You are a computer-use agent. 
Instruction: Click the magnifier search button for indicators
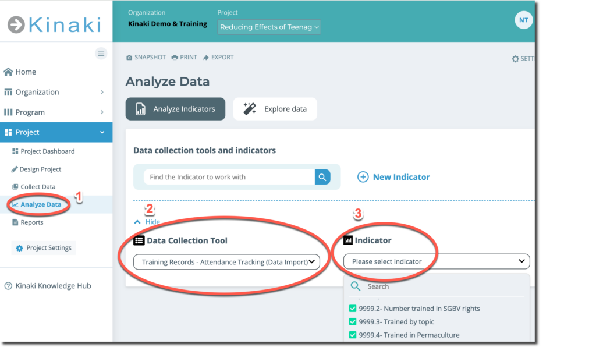[x=322, y=177]
